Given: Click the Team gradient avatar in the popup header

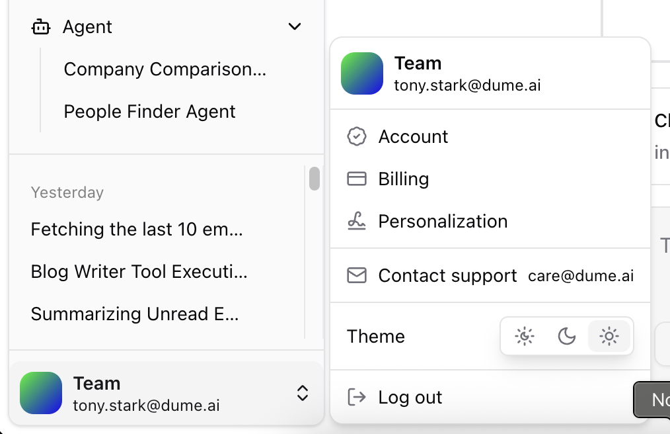Looking at the screenshot, I should click(x=361, y=73).
